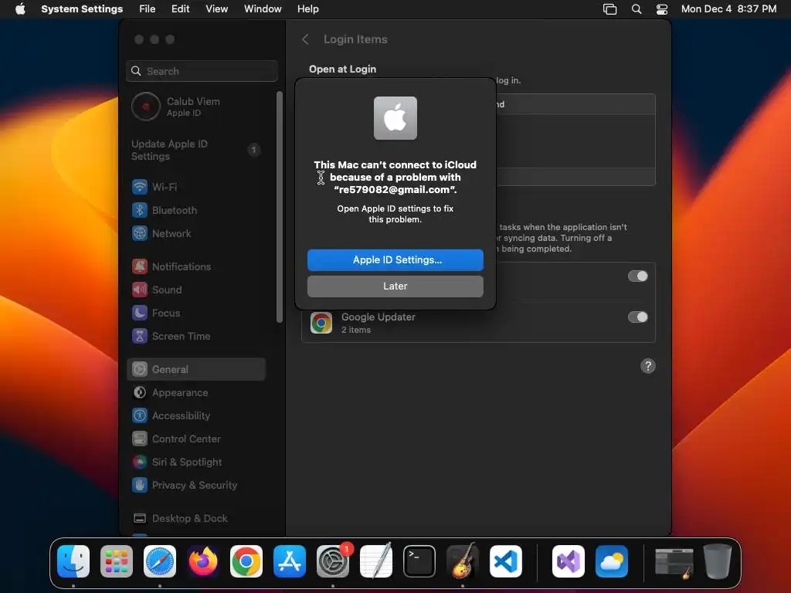Open Network settings in sidebar
This screenshot has width=791, height=593.
pyautogui.click(x=195, y=233)
